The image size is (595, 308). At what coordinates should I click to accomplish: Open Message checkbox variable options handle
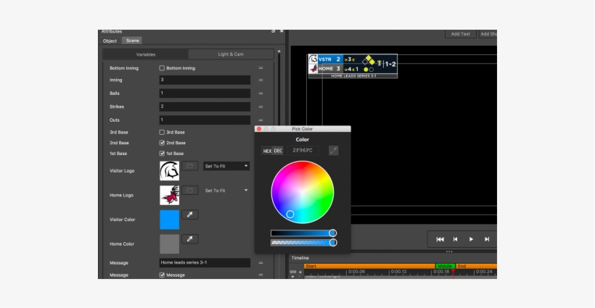tap(260, 275)
